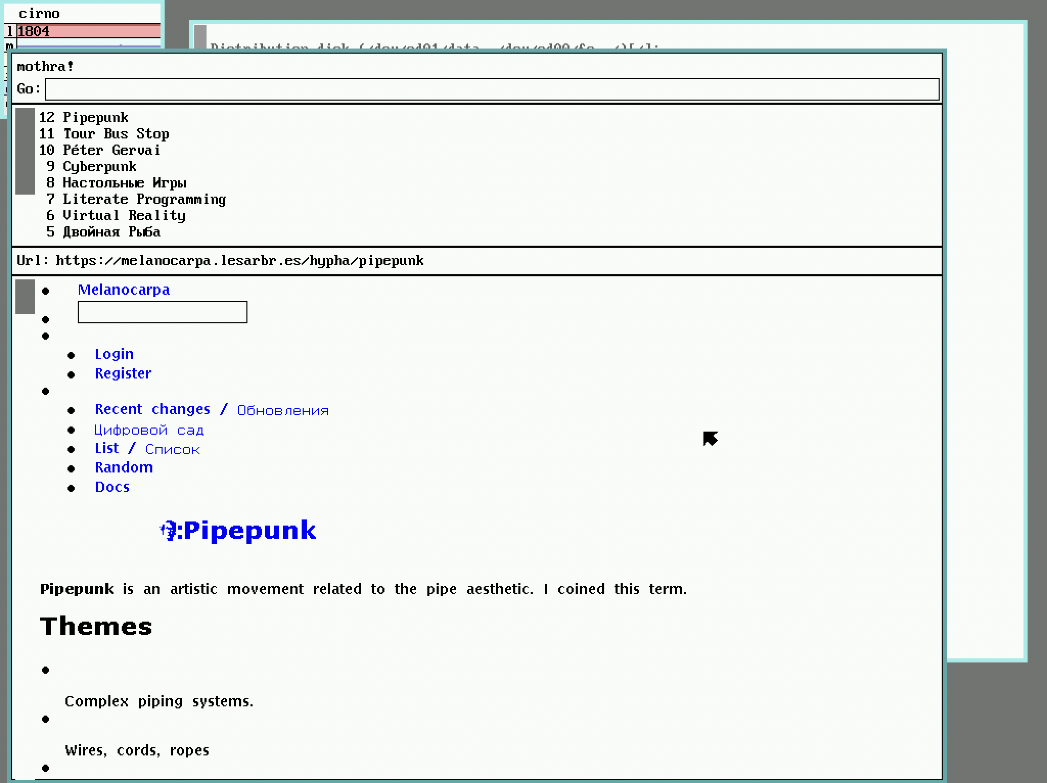Select history entry 8 Настольные Игры
The image size is (1047, 783).
pos(117,183)
